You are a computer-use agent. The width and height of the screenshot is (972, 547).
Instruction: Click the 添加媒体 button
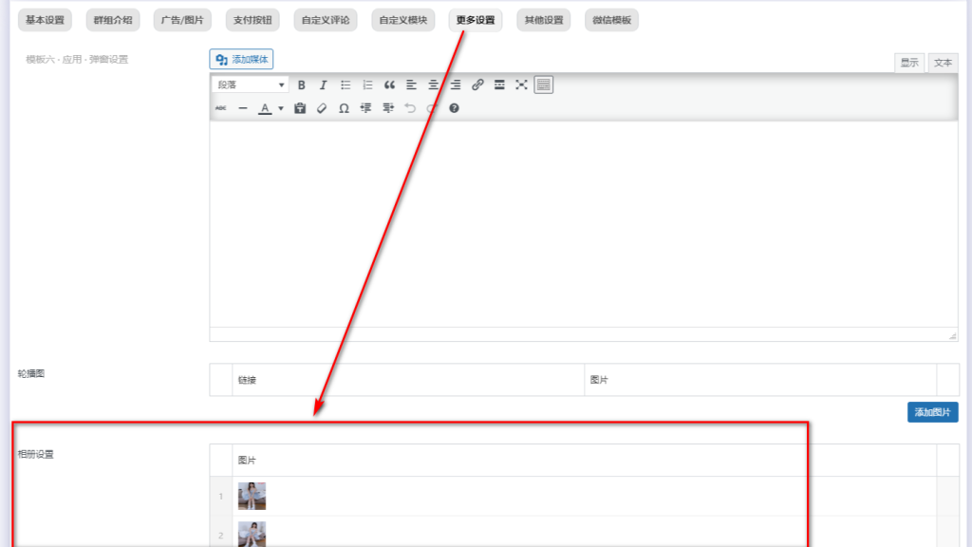(242, 60)
